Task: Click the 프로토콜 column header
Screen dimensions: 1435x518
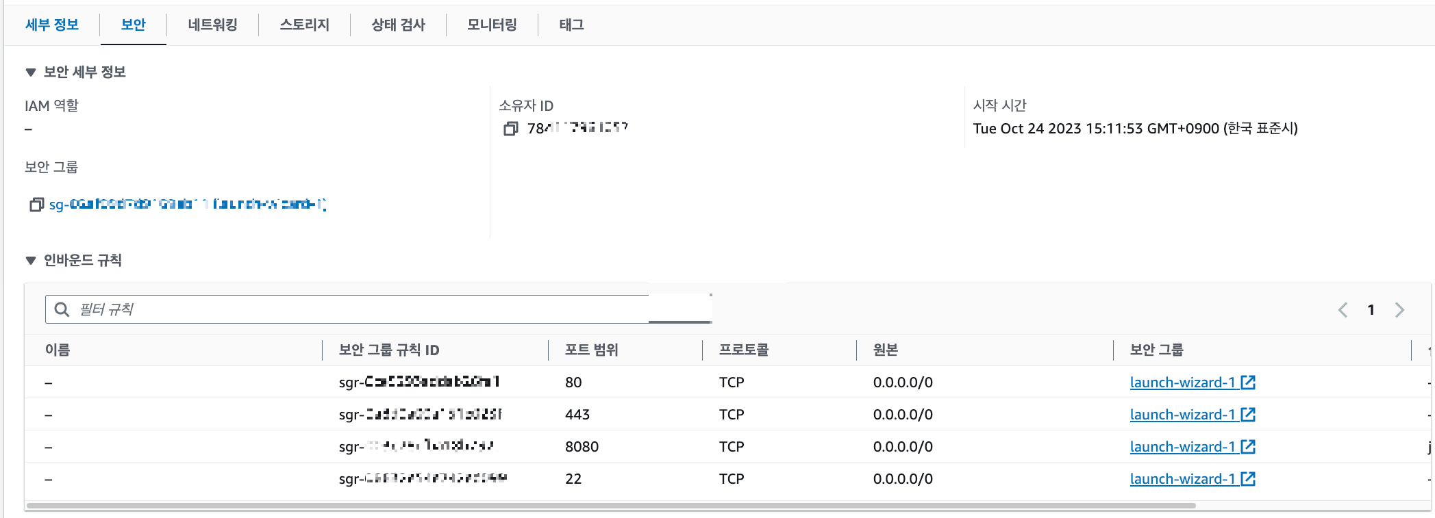Action: click(x=744, y=350)
